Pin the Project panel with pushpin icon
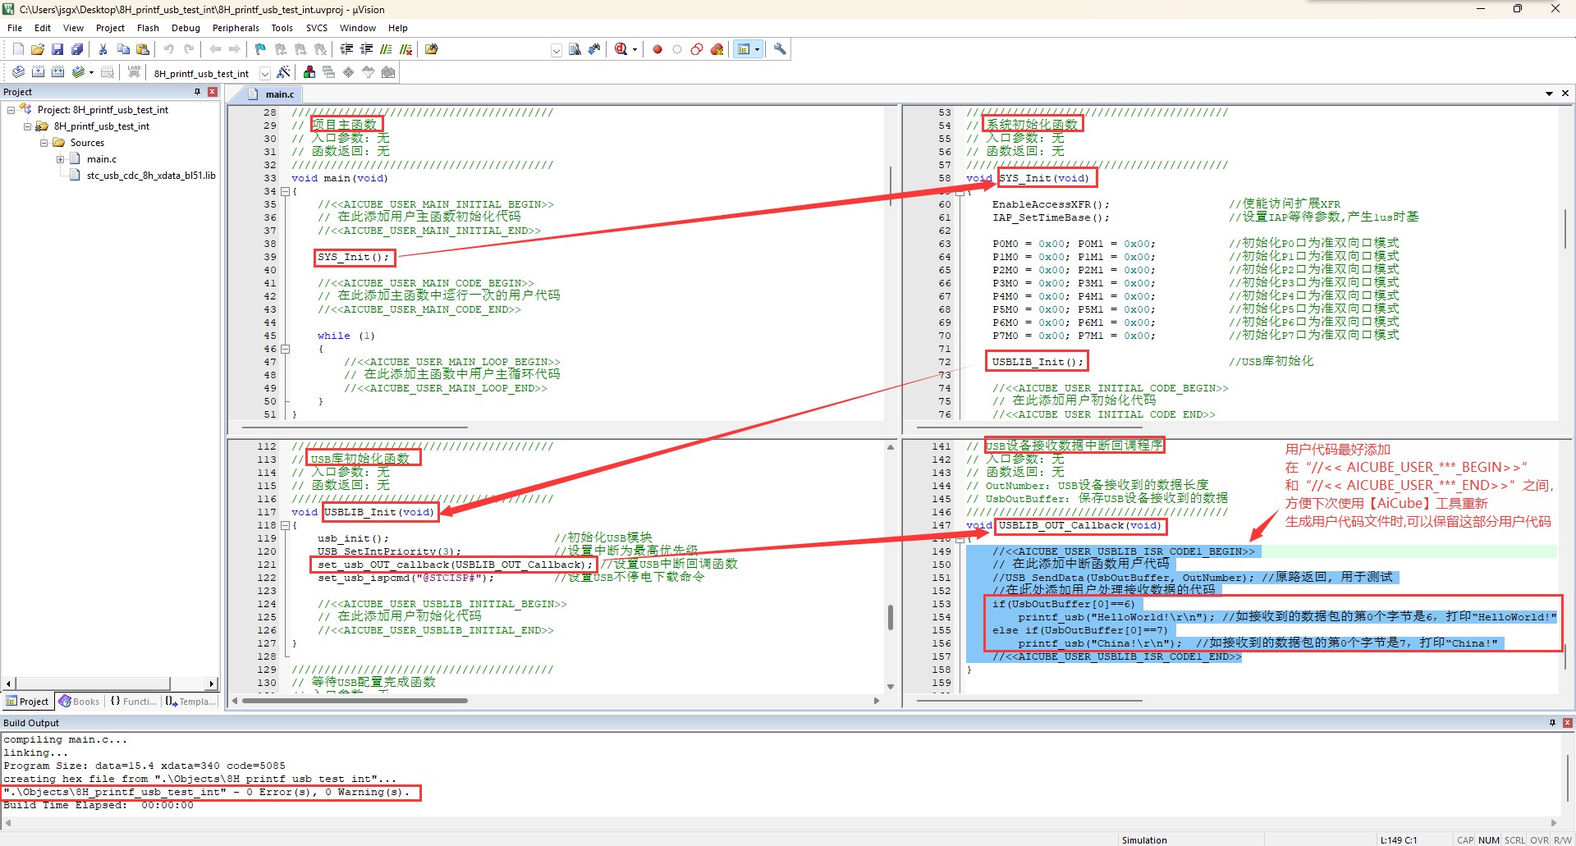 [198, 92]
